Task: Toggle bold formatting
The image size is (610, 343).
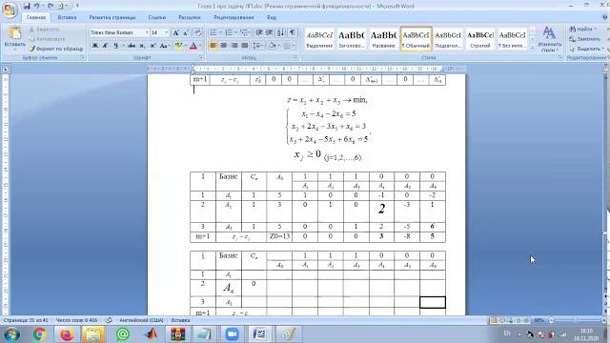Action: coord(94,46)
